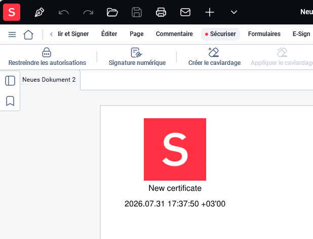Toggle the sidebar panel icon
The width and height of the screenshot is (313, 239).
[10, 81]
